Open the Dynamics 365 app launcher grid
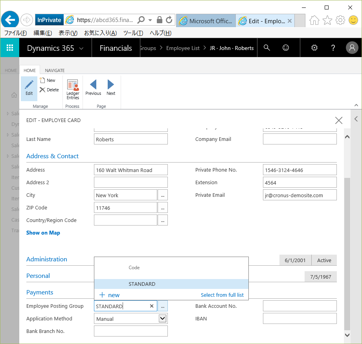This screenshot has height=344, width=362. coord(10,48)
